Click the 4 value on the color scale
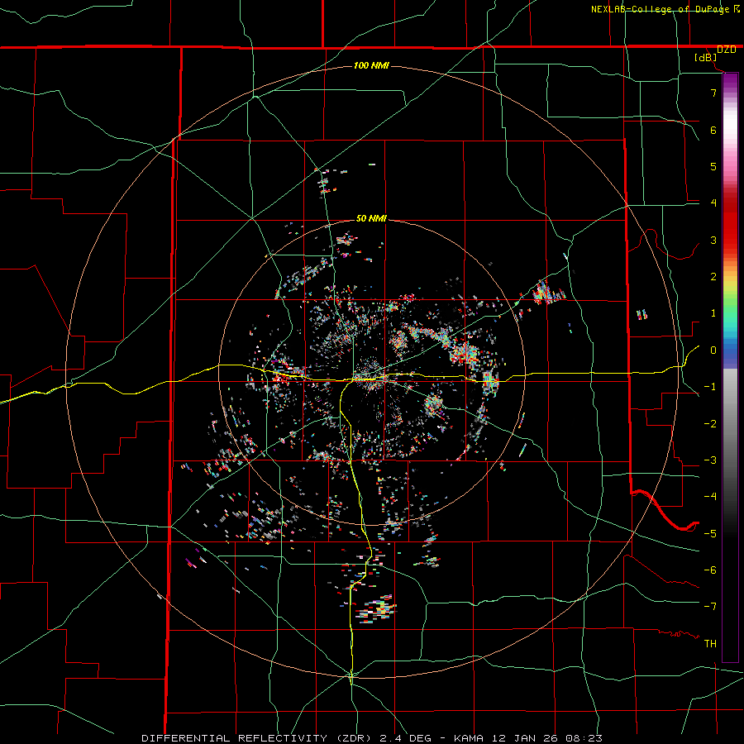 [x=713, y=203]
